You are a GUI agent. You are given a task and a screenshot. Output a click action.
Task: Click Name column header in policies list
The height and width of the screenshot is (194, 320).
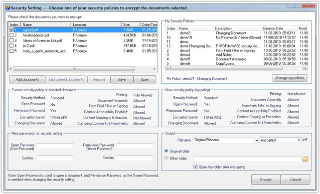point(196,28)
